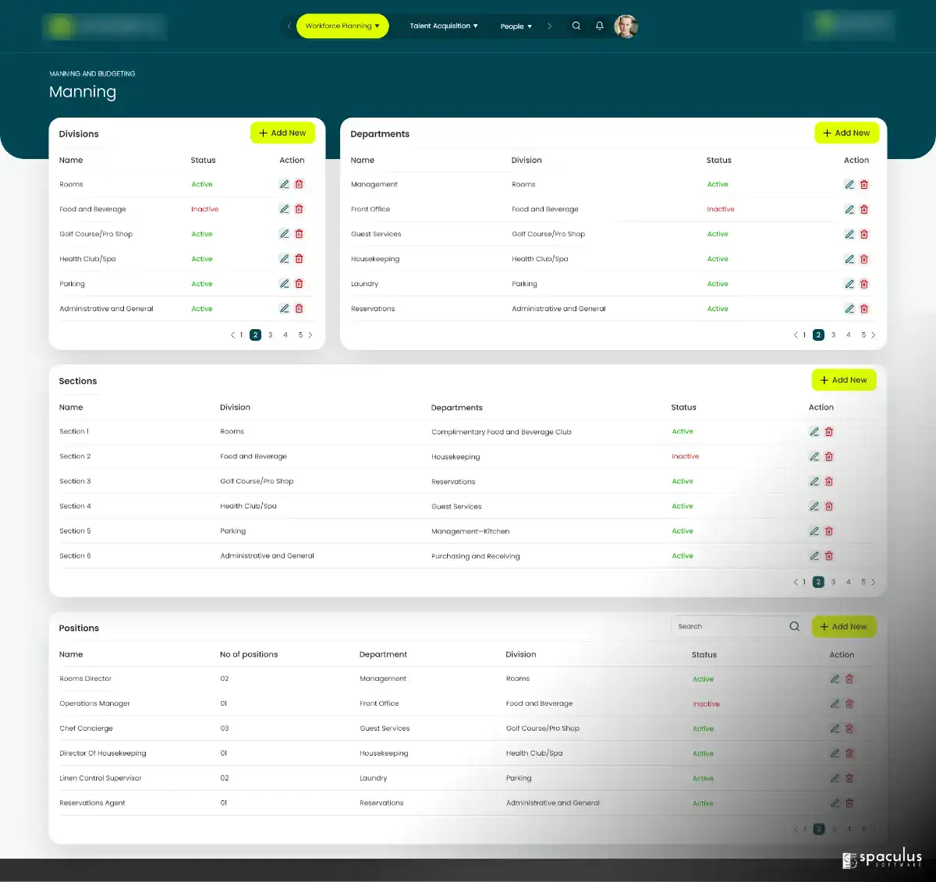
Task: Expand the People dropdown menu
Action: point(516,27)
